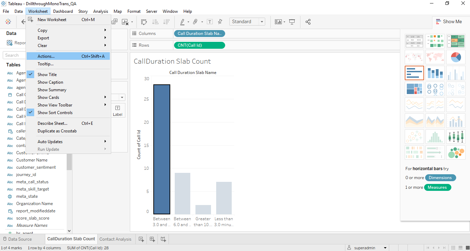
Task: Select the symbol map in Show Me
Action: pyautogui.click(x=414, y=57)
